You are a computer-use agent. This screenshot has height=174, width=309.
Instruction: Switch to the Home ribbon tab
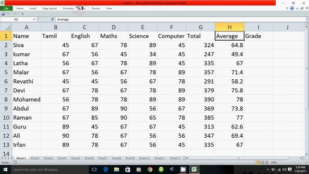pos(20,8)
